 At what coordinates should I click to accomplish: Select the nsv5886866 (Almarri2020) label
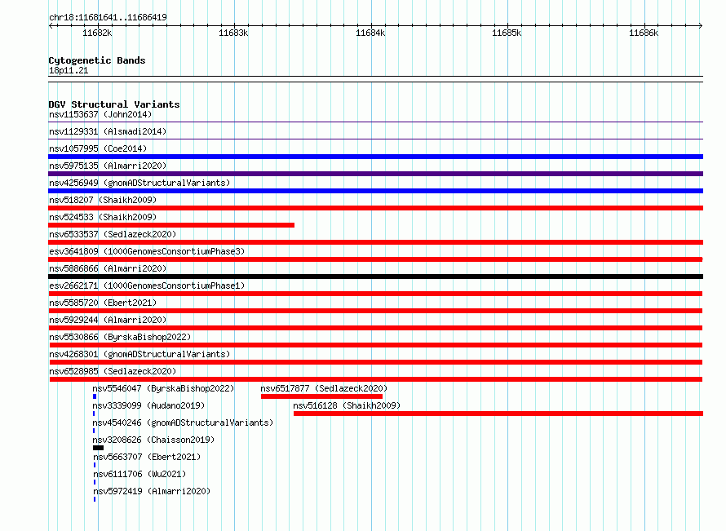tap(108, 268)
